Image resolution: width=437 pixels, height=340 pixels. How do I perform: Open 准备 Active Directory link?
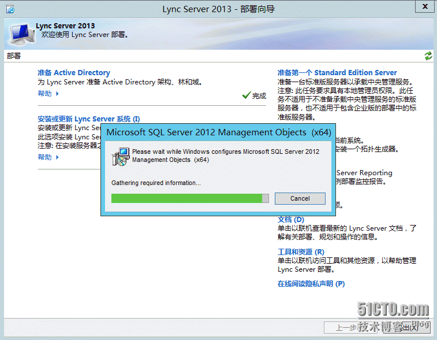(74, 73)
